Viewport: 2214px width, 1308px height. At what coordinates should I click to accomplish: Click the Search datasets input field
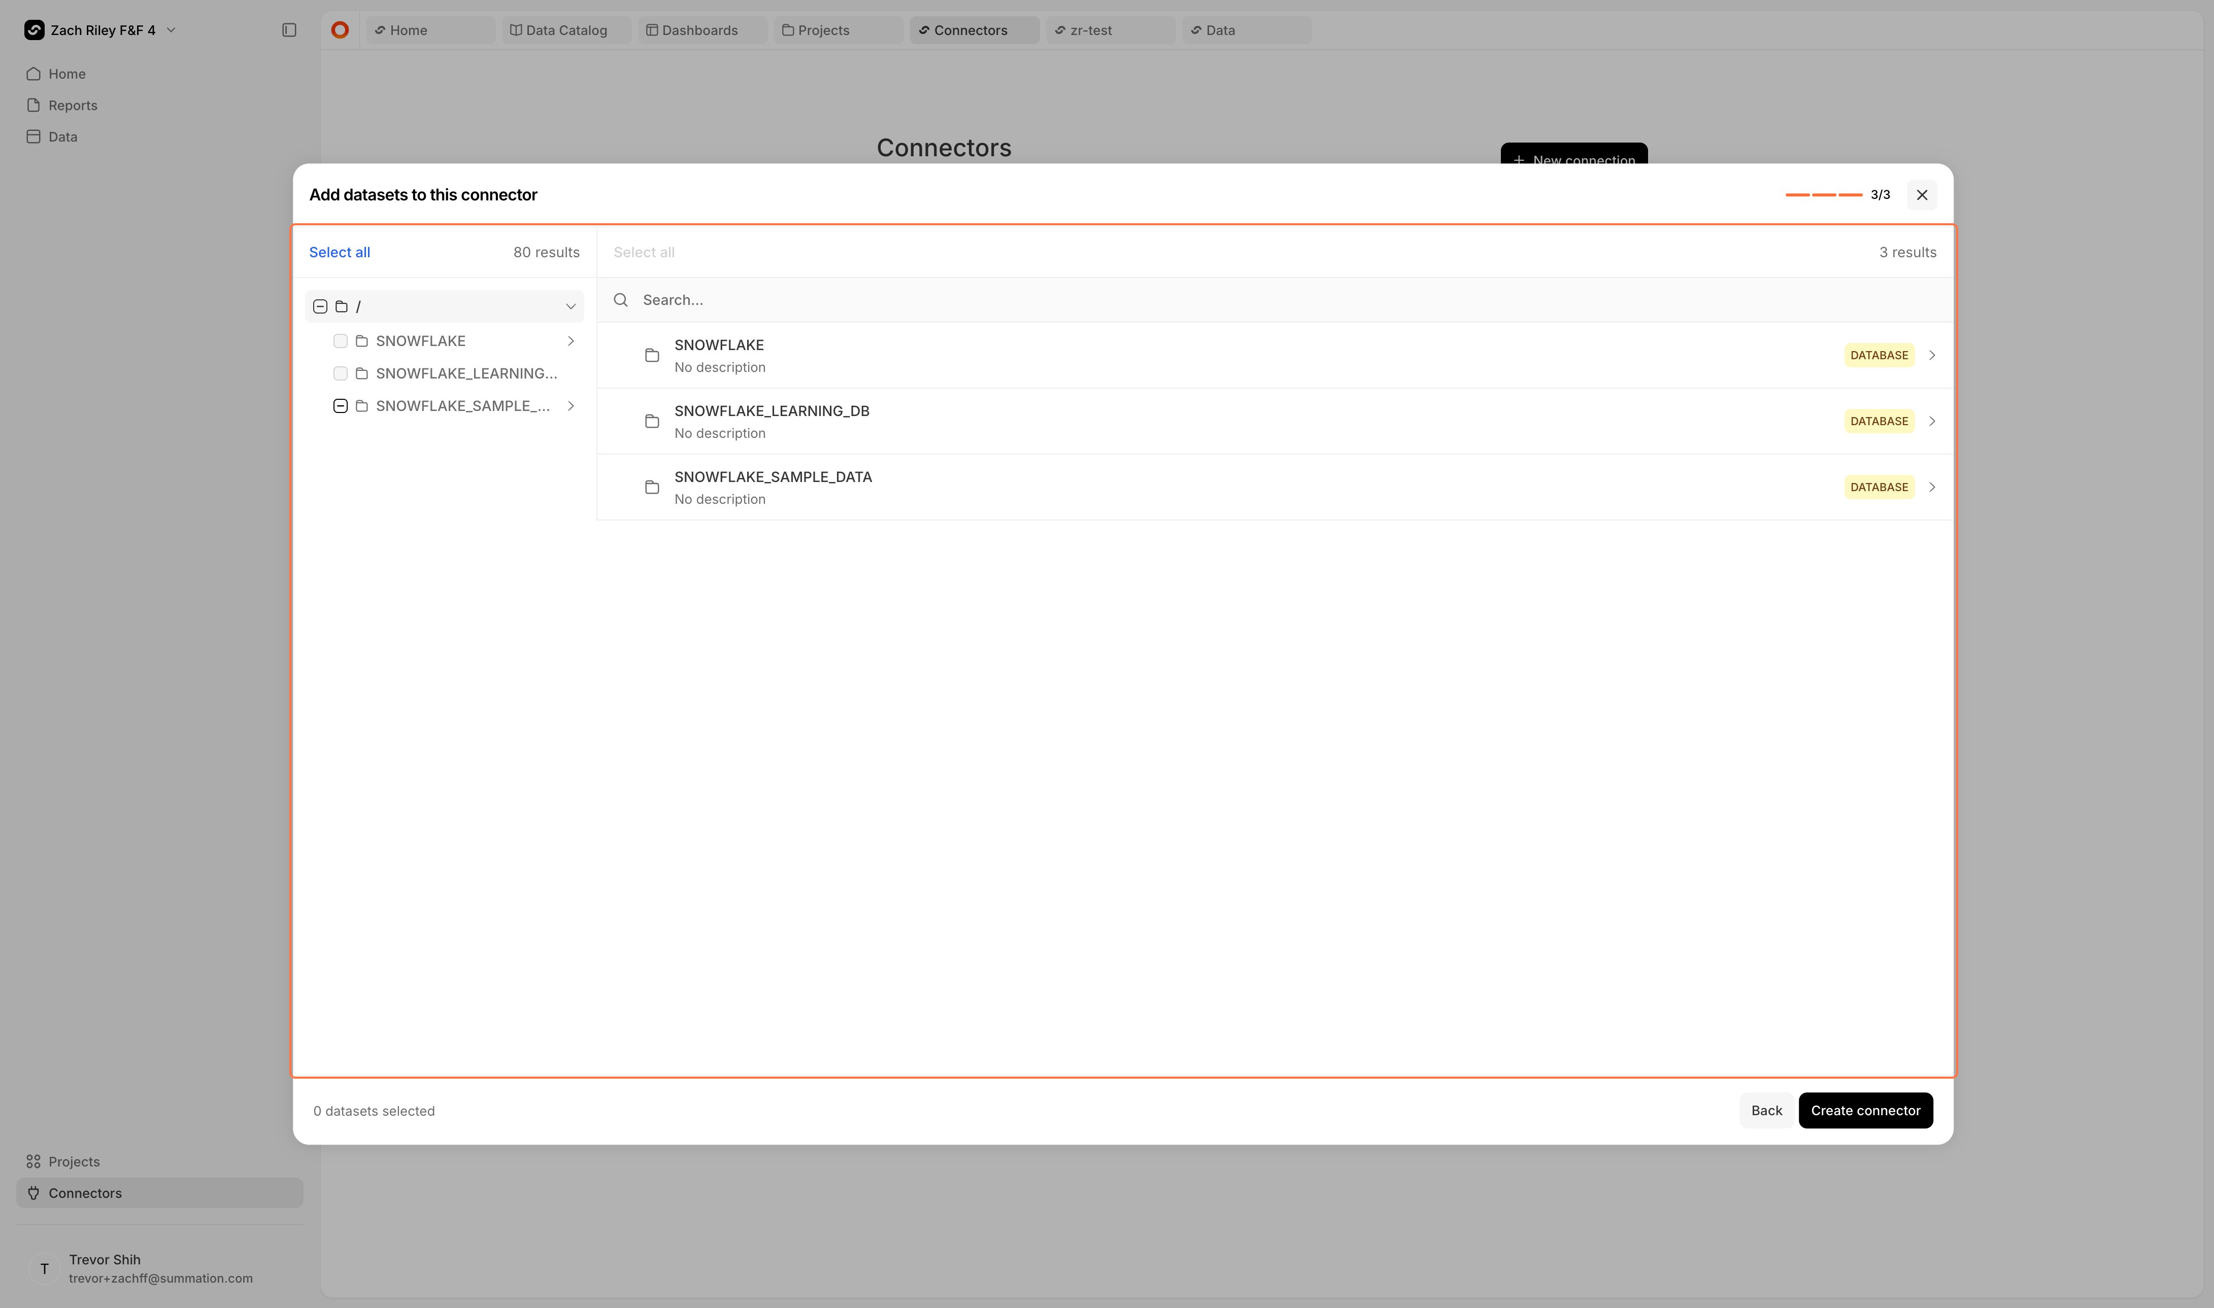(x=1275, y=300)
